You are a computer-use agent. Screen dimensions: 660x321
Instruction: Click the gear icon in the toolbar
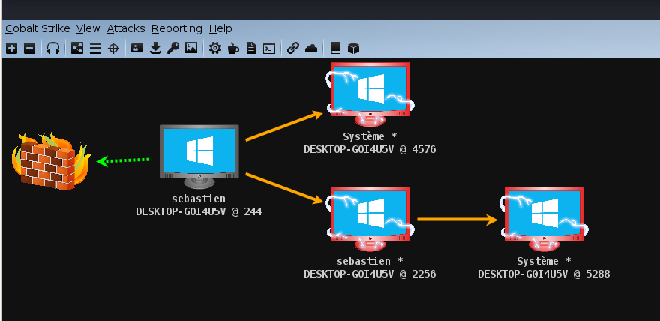coord(215,49)
